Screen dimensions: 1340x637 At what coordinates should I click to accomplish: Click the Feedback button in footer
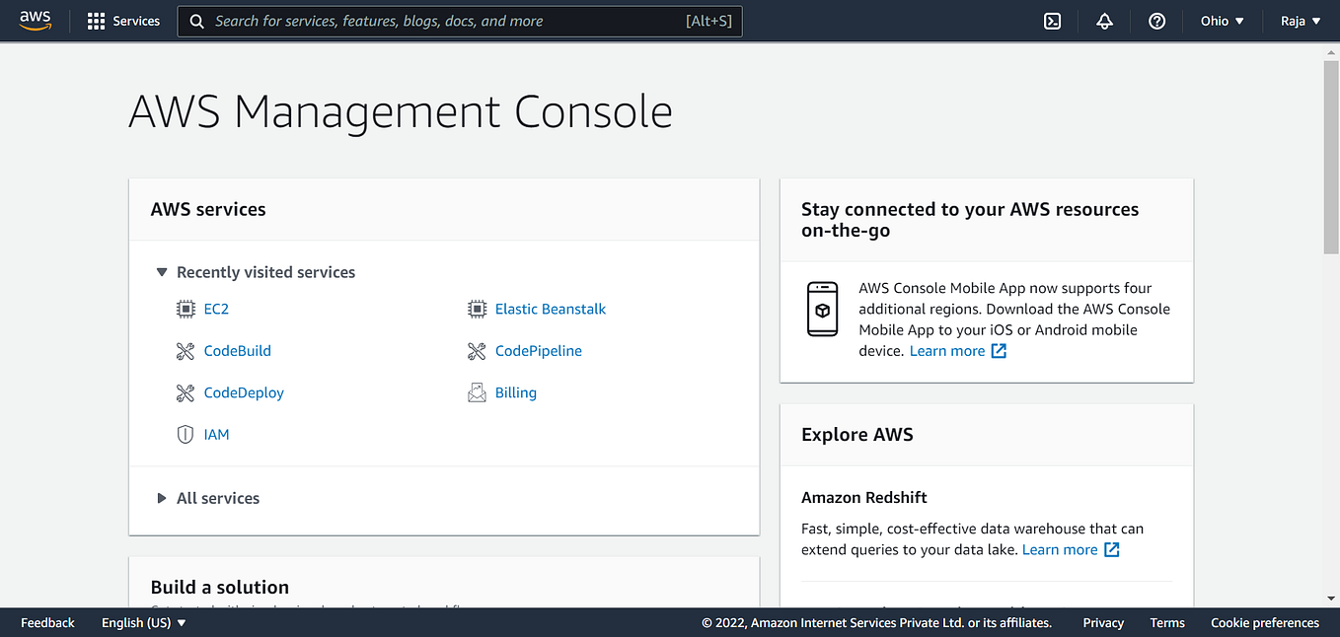tap(47, 622)
